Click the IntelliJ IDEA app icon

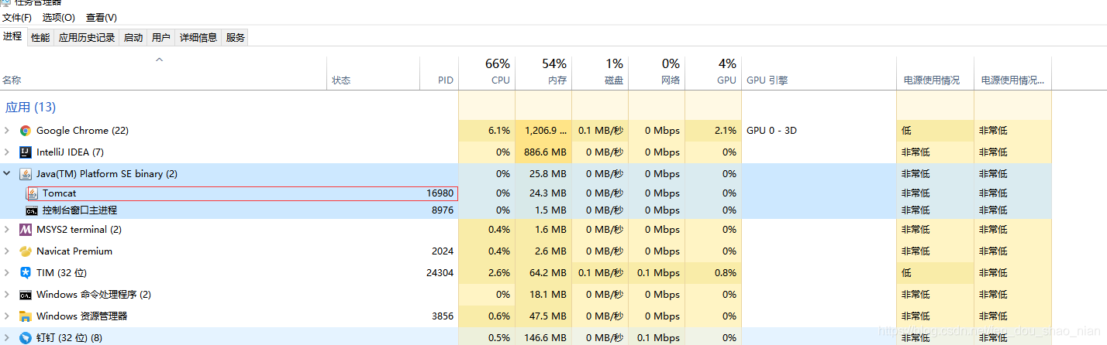26,152
